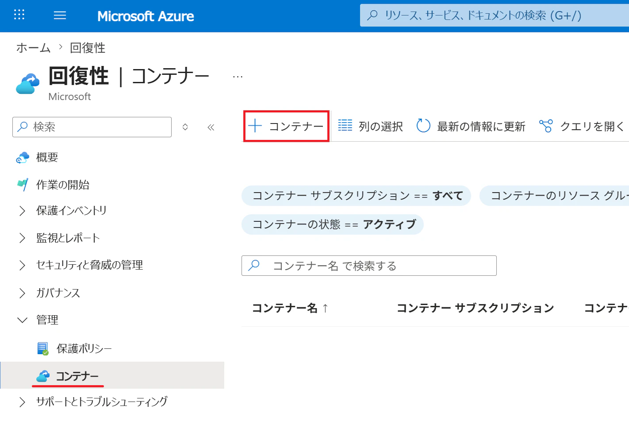Click the 作業の開始 flag icon
629x425 pixels.
[22, 185]
